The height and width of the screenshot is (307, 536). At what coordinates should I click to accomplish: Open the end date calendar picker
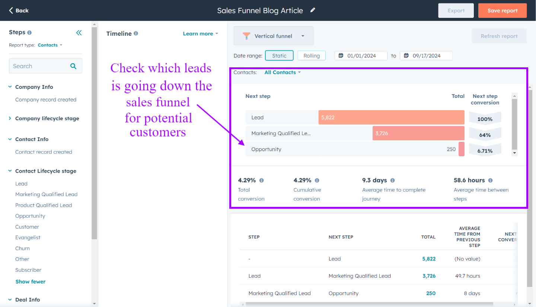[x=406, y=55]
